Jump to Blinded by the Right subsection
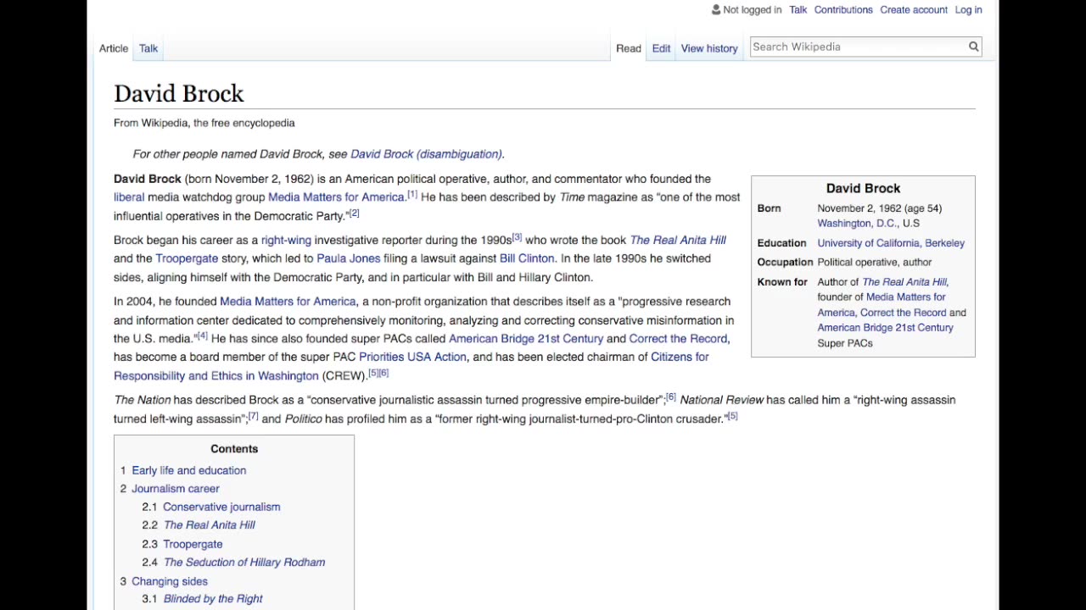Image resolution: width=1086 pixels, height=610 pixels. point(213,599)
